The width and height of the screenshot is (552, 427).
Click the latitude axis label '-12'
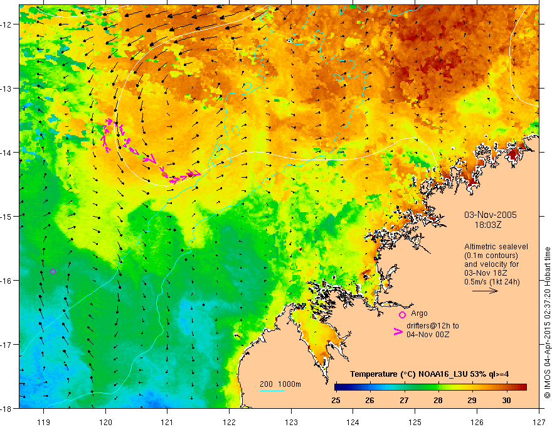pyautogui.click(x=6, y=24)
